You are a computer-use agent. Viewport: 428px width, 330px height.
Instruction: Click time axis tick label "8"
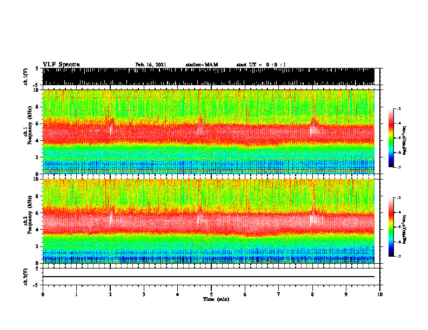click(x=312, y=294)
